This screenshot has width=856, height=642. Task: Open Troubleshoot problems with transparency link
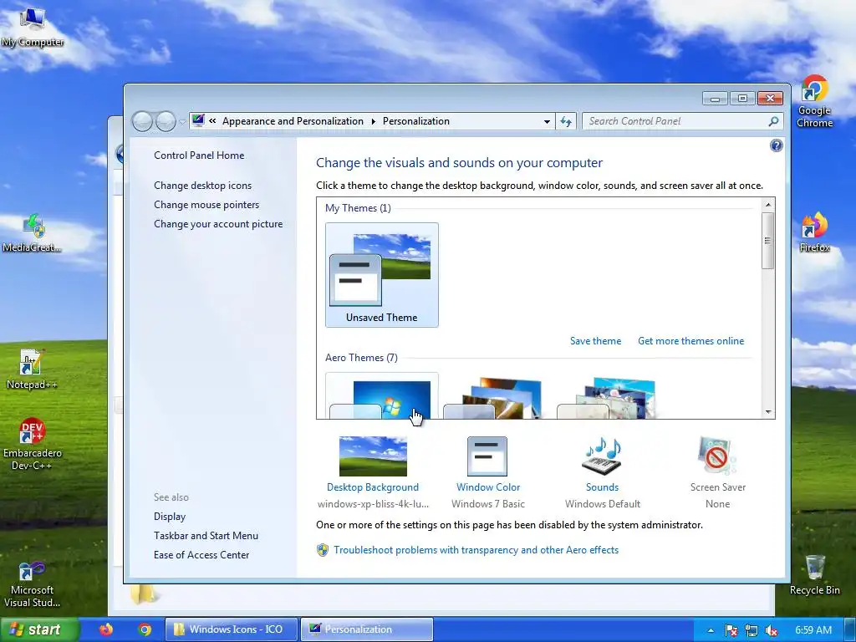(x=476, y=550)
